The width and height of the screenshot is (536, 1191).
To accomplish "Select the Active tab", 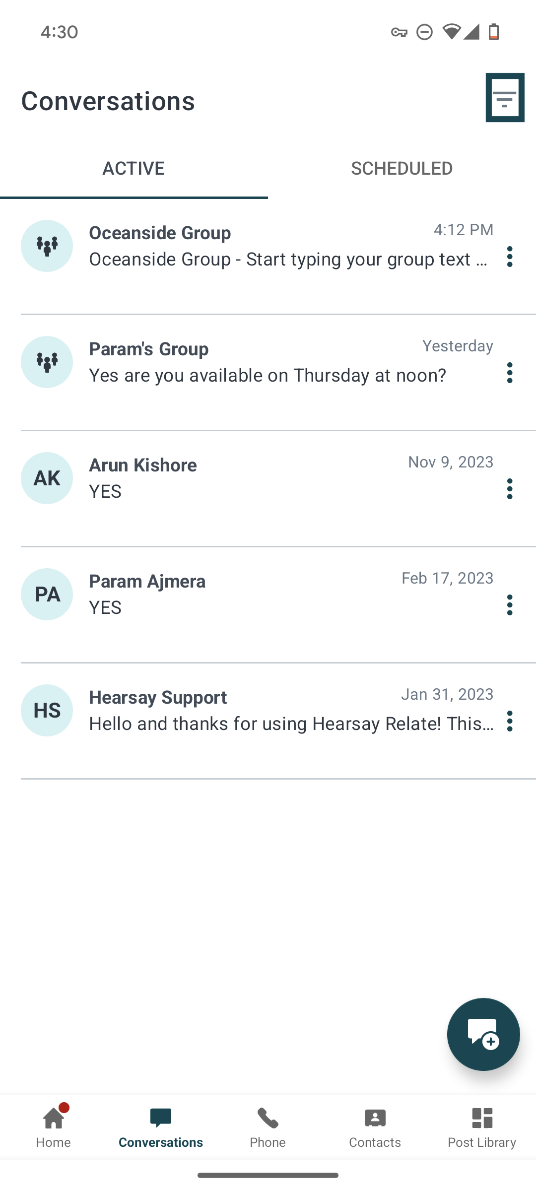I will [134, 168].
